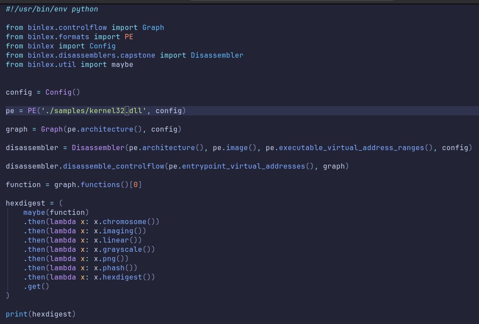Viewport: 479px width, 324px height.
Task: Click 'disassembler' variable in the assignment line
Action: click(x=32, y=147)
